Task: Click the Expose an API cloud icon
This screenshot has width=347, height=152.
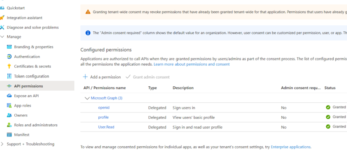Action: [x=9, y=96]
